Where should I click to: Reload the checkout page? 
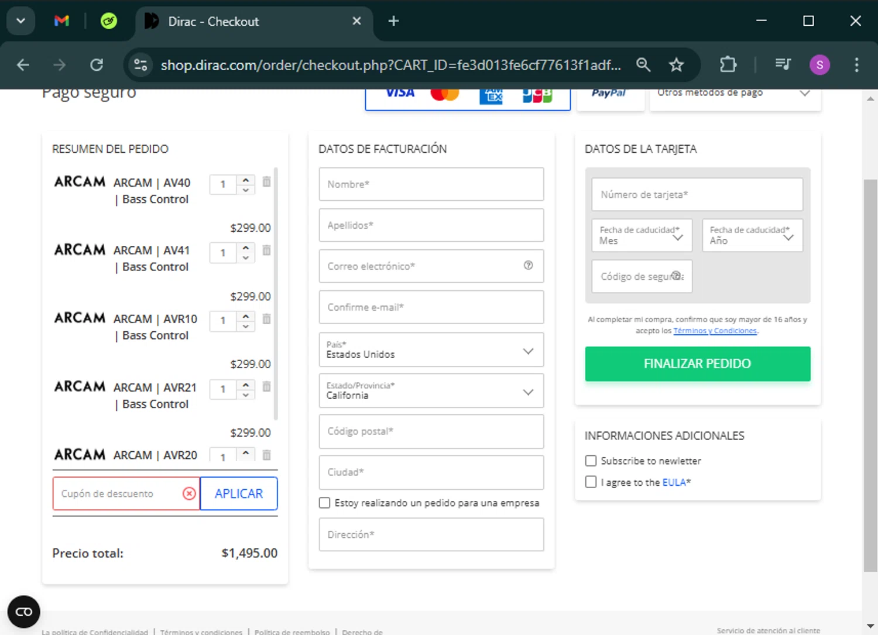click(x=97, y=64)
